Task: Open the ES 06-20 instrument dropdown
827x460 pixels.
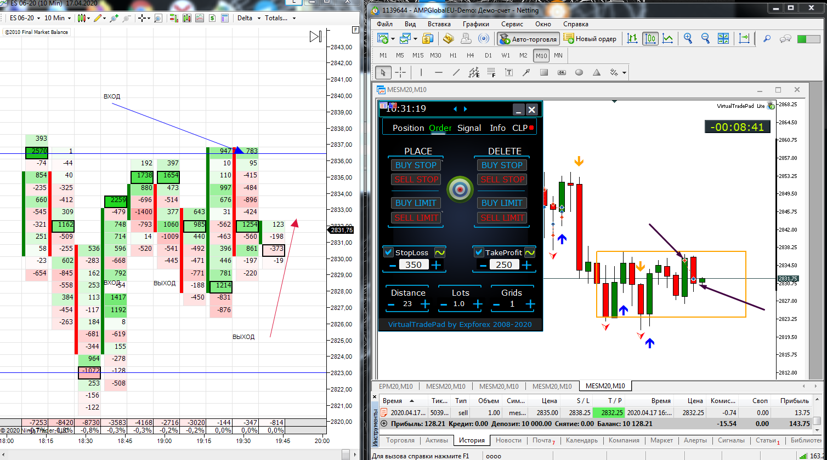Action: click(x=25, y=18)
